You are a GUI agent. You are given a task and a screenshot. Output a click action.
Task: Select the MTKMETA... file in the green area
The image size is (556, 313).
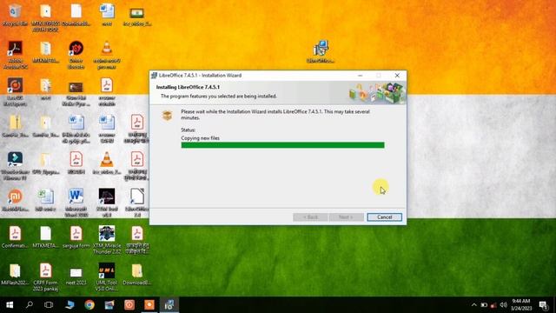tap(45, 237)
